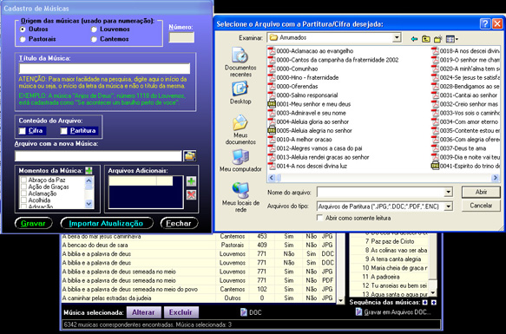Open Desktop in places bar
The image size is (506, 334).
pos(240,93)
